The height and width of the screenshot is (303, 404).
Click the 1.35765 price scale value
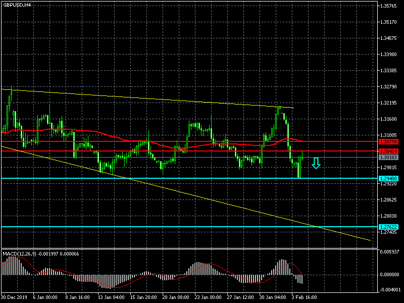(390, 6)
